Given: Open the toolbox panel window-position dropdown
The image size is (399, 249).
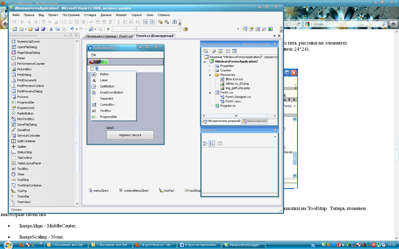Looking at the screenshot, I should [65, 35].
